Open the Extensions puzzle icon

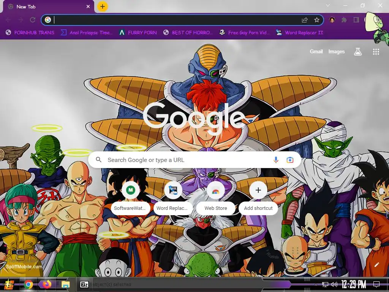[344, 20]
